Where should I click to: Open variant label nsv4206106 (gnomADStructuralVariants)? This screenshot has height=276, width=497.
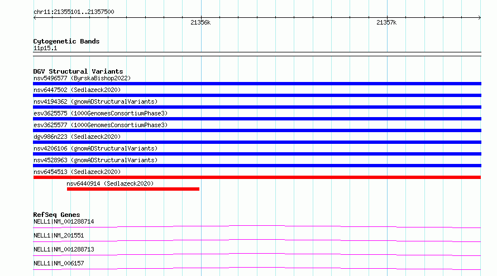95,148
